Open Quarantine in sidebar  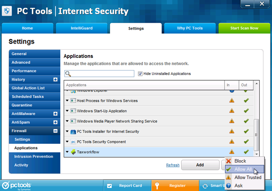(x=34, y=105)
